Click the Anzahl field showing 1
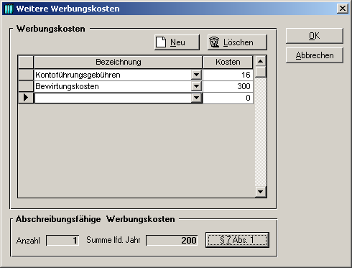The height and width of the screenshot is (268, 352). click(x=62, y=240)
